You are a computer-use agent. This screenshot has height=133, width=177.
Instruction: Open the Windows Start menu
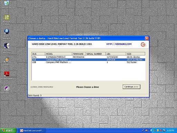click(x=8, y=131)
